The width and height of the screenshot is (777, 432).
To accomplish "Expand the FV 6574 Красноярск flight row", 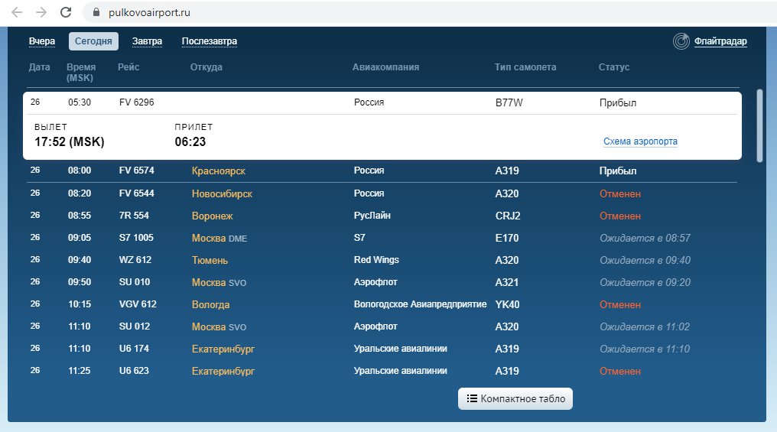I will pos(382,171).
